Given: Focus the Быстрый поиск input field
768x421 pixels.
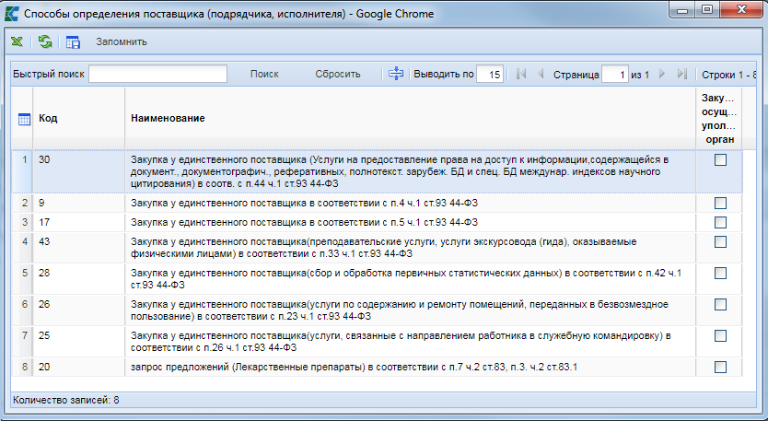Looking at the screenshot, I should pos(157,74).
